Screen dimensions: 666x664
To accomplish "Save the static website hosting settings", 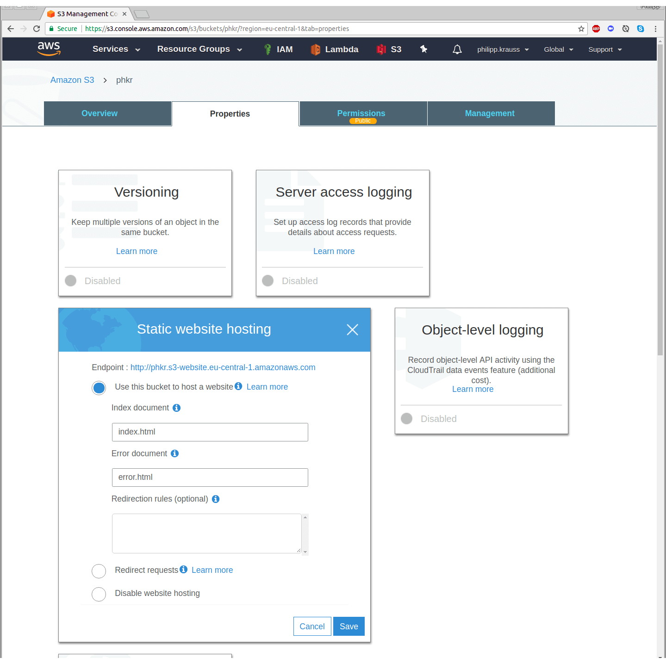I will pos(349,626).
